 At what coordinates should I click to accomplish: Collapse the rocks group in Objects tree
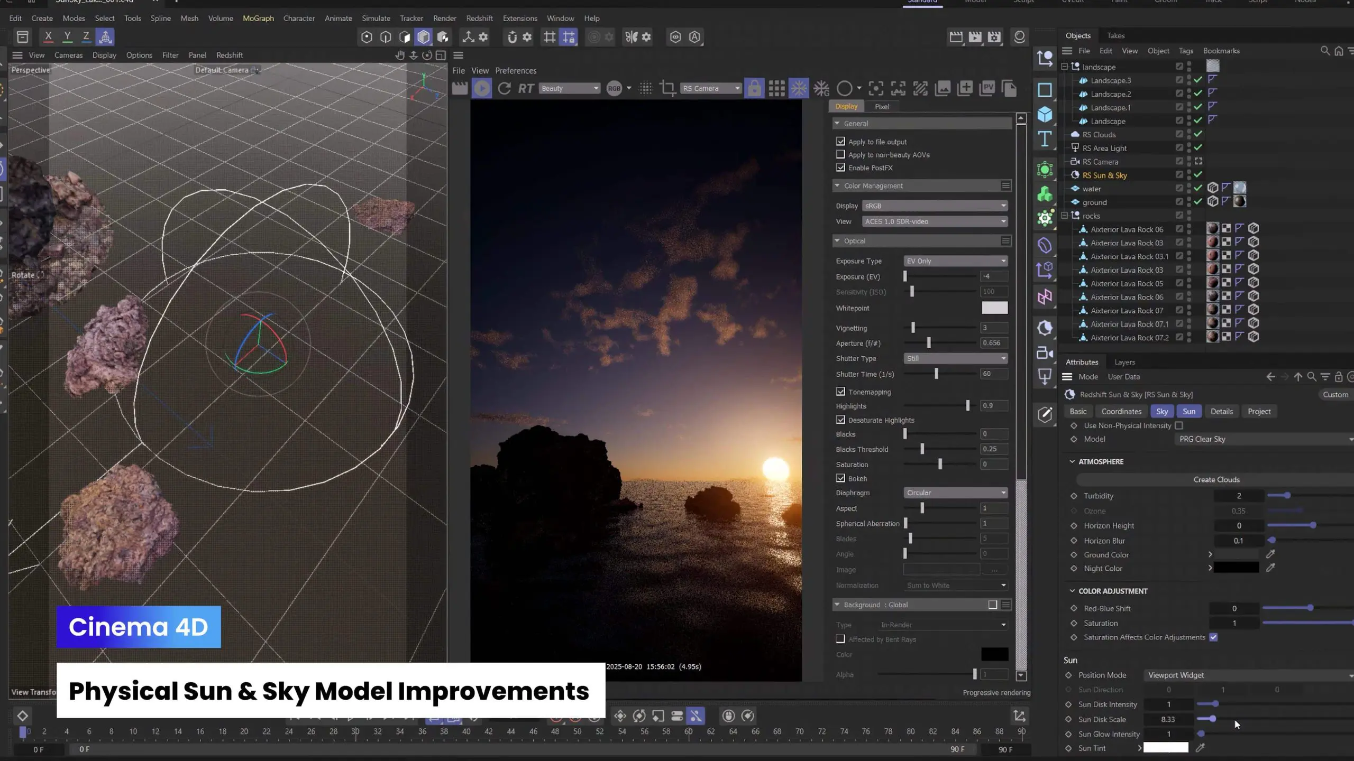(1065, 216)
